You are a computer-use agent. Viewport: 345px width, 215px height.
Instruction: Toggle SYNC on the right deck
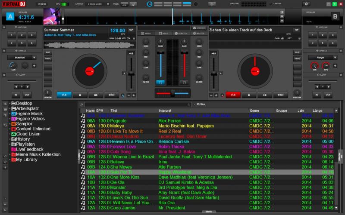click(280, 95)
